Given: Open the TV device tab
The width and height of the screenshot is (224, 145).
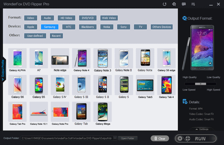Looking at the screenshot, I should [140, 27].
